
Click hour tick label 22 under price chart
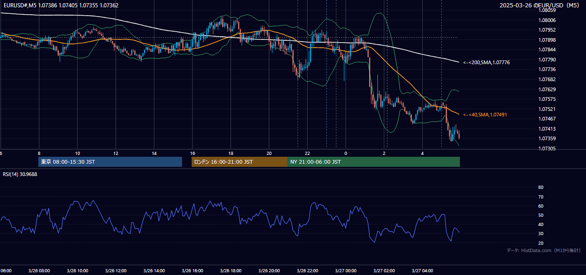tap(307, 153)
